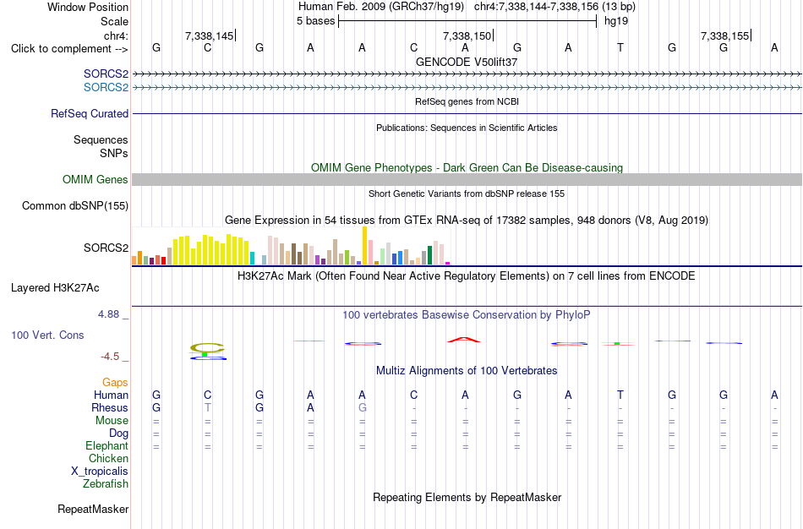Viewport: 803px width, 529px height.
Task: Select the Mouse species label
Action: pos(112,421)
